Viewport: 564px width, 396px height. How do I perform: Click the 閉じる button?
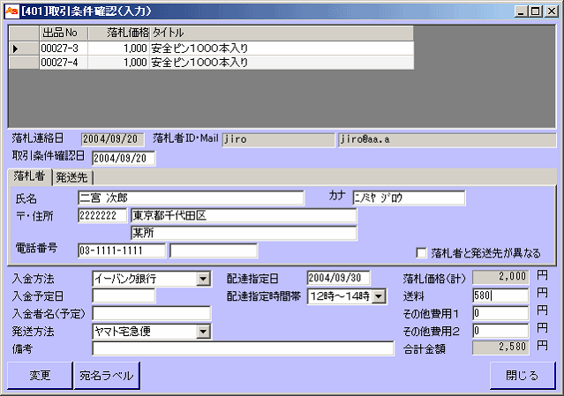523,375
